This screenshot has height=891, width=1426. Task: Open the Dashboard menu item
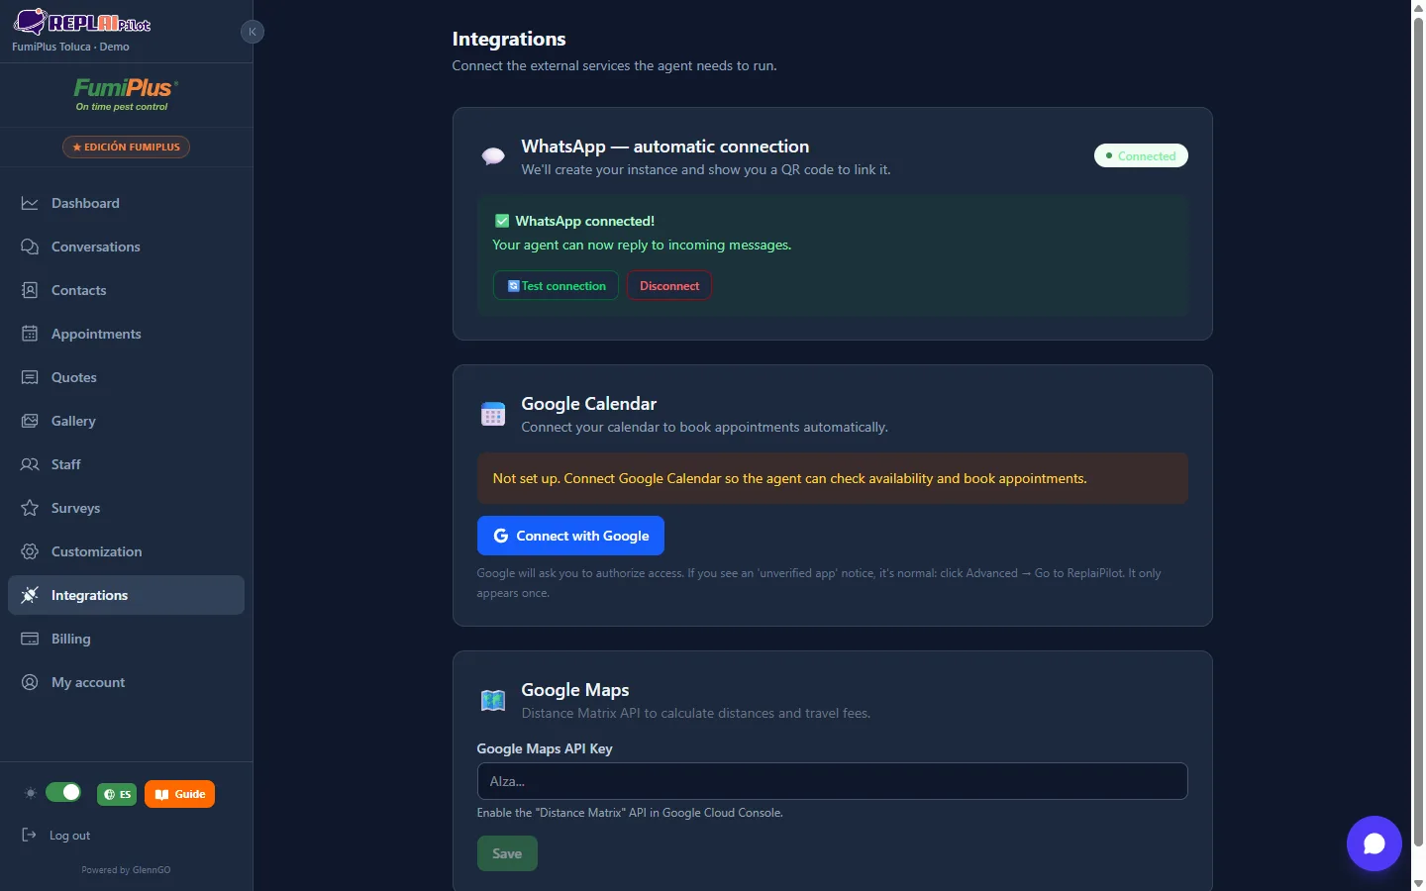click(x=126, y=203)
